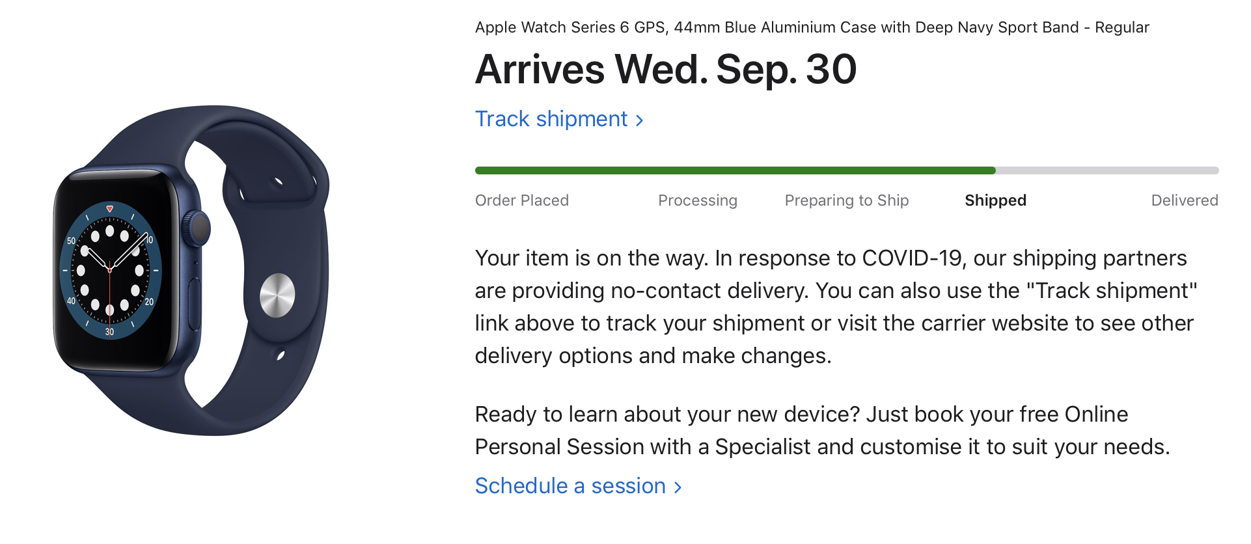The height and width of the screenshot is (544, 1251).
Task: Click the Online Personal Session paragraph text
Action: 822,430
